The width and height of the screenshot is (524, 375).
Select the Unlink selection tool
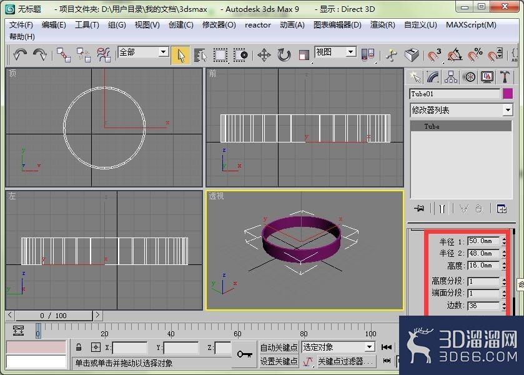(x=84, y=54)
